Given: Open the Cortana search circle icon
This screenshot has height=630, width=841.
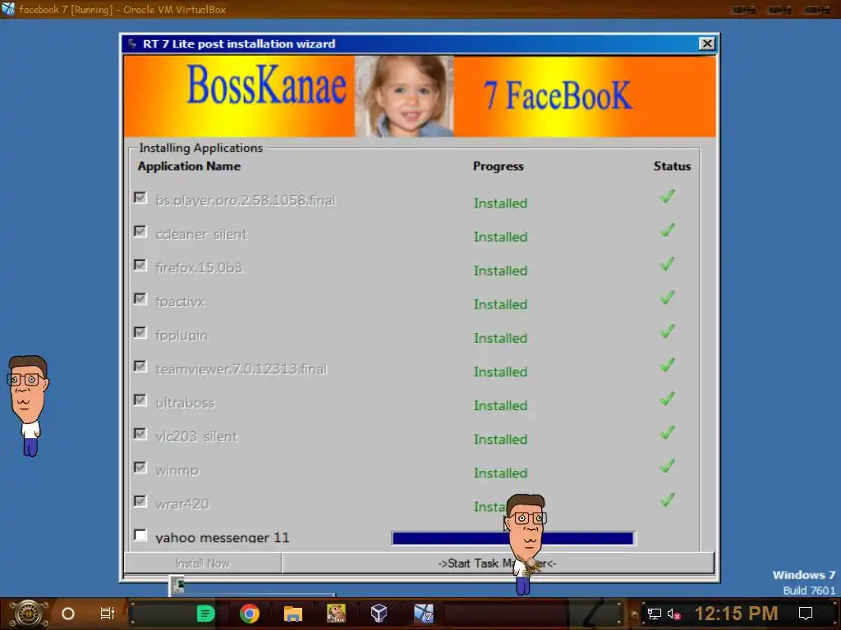Looking at the screenshot, I should click(x=68, y=614).
